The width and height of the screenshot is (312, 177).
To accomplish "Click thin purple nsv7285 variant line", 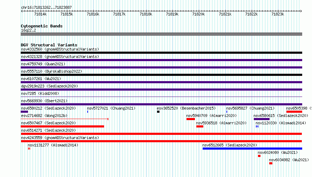I will pyautogui.click(x=161, y=97).
